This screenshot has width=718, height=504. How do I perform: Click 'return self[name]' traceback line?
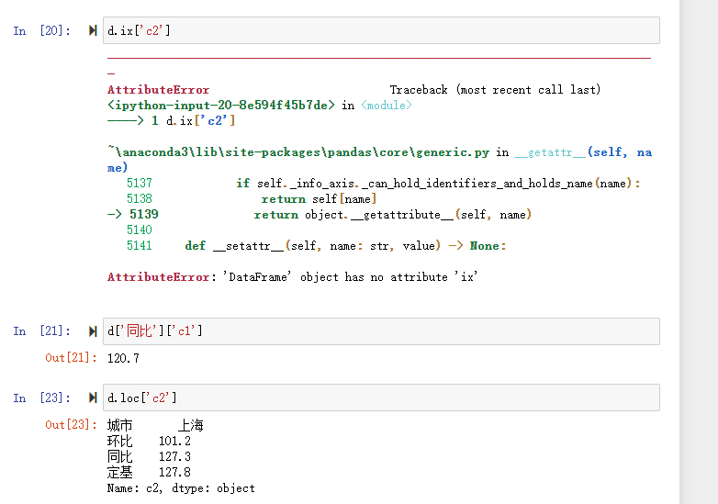click(319, 199)
